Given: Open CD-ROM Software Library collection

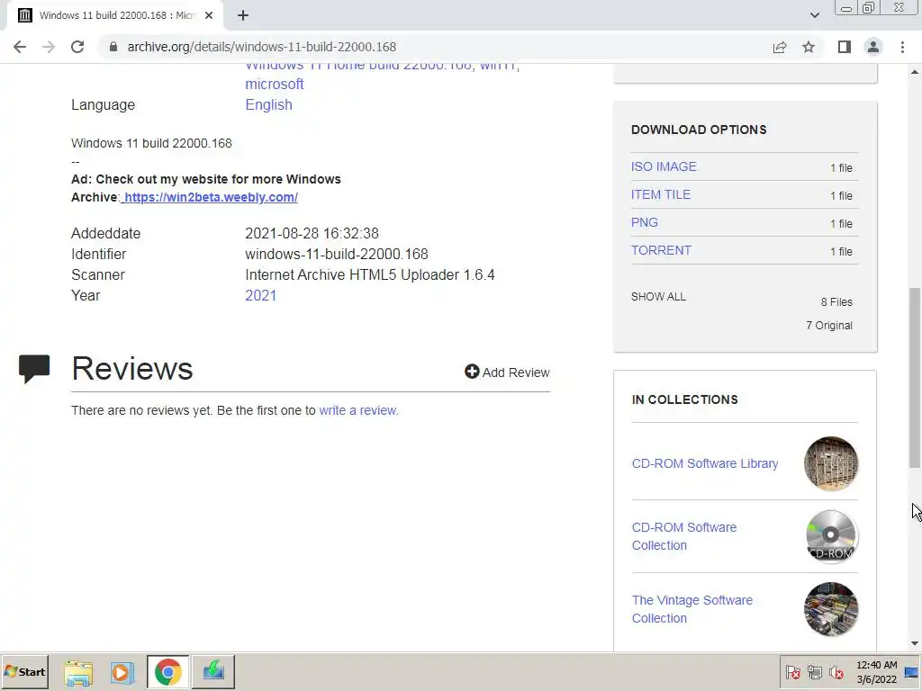Looking at the screenshot, I should coord(704,463).
